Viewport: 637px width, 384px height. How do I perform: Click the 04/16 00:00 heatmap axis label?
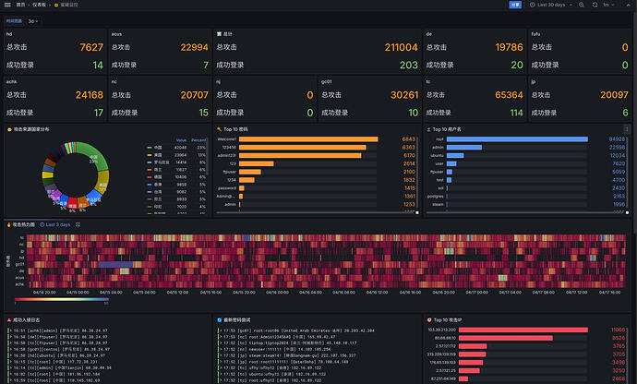coord(277,293)
